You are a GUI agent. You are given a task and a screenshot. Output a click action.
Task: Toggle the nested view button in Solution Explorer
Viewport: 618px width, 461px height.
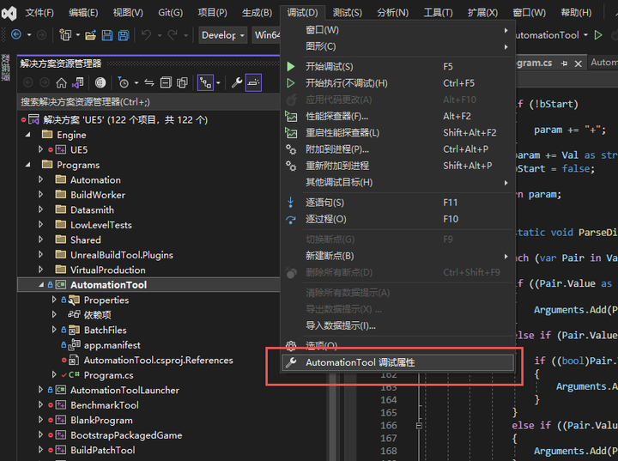206,82
